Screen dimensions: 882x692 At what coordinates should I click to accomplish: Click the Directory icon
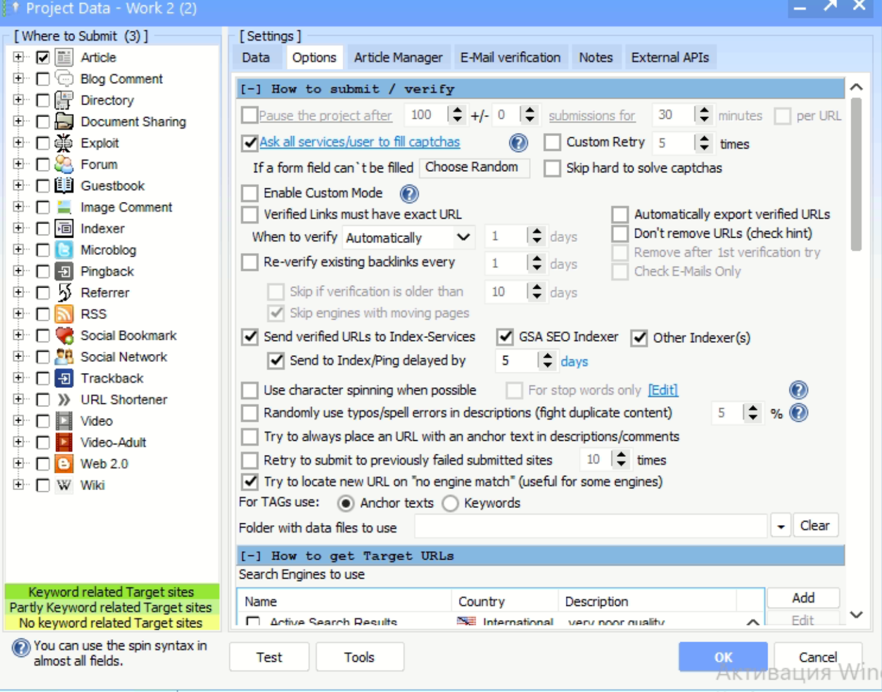point(64,100)
